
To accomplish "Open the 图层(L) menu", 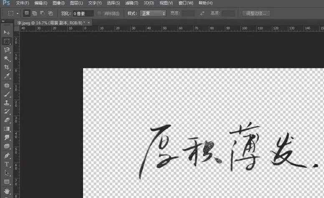I will pos(76,3).
